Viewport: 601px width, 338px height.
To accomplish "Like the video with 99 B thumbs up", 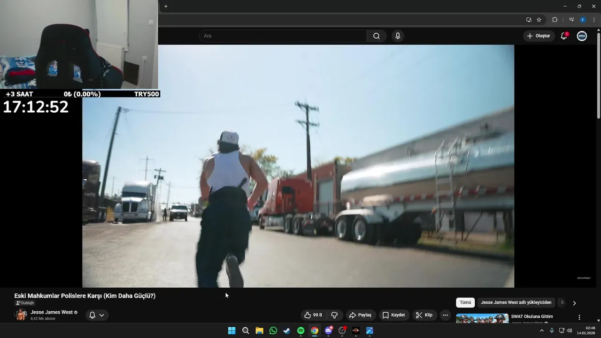I will tap(313, 315).
